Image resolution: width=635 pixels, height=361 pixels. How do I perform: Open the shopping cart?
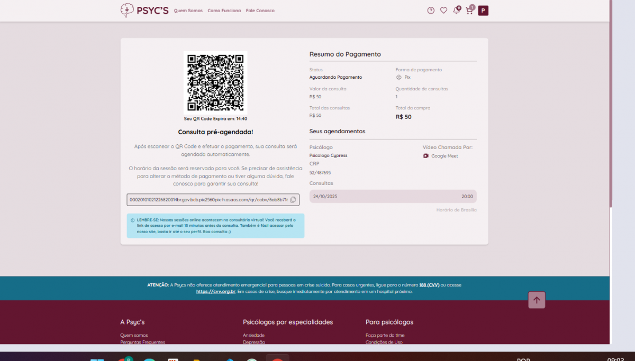tap(469, 11)
